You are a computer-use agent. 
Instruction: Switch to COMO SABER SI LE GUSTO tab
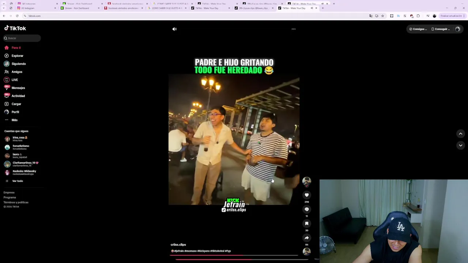pos(167,8)
